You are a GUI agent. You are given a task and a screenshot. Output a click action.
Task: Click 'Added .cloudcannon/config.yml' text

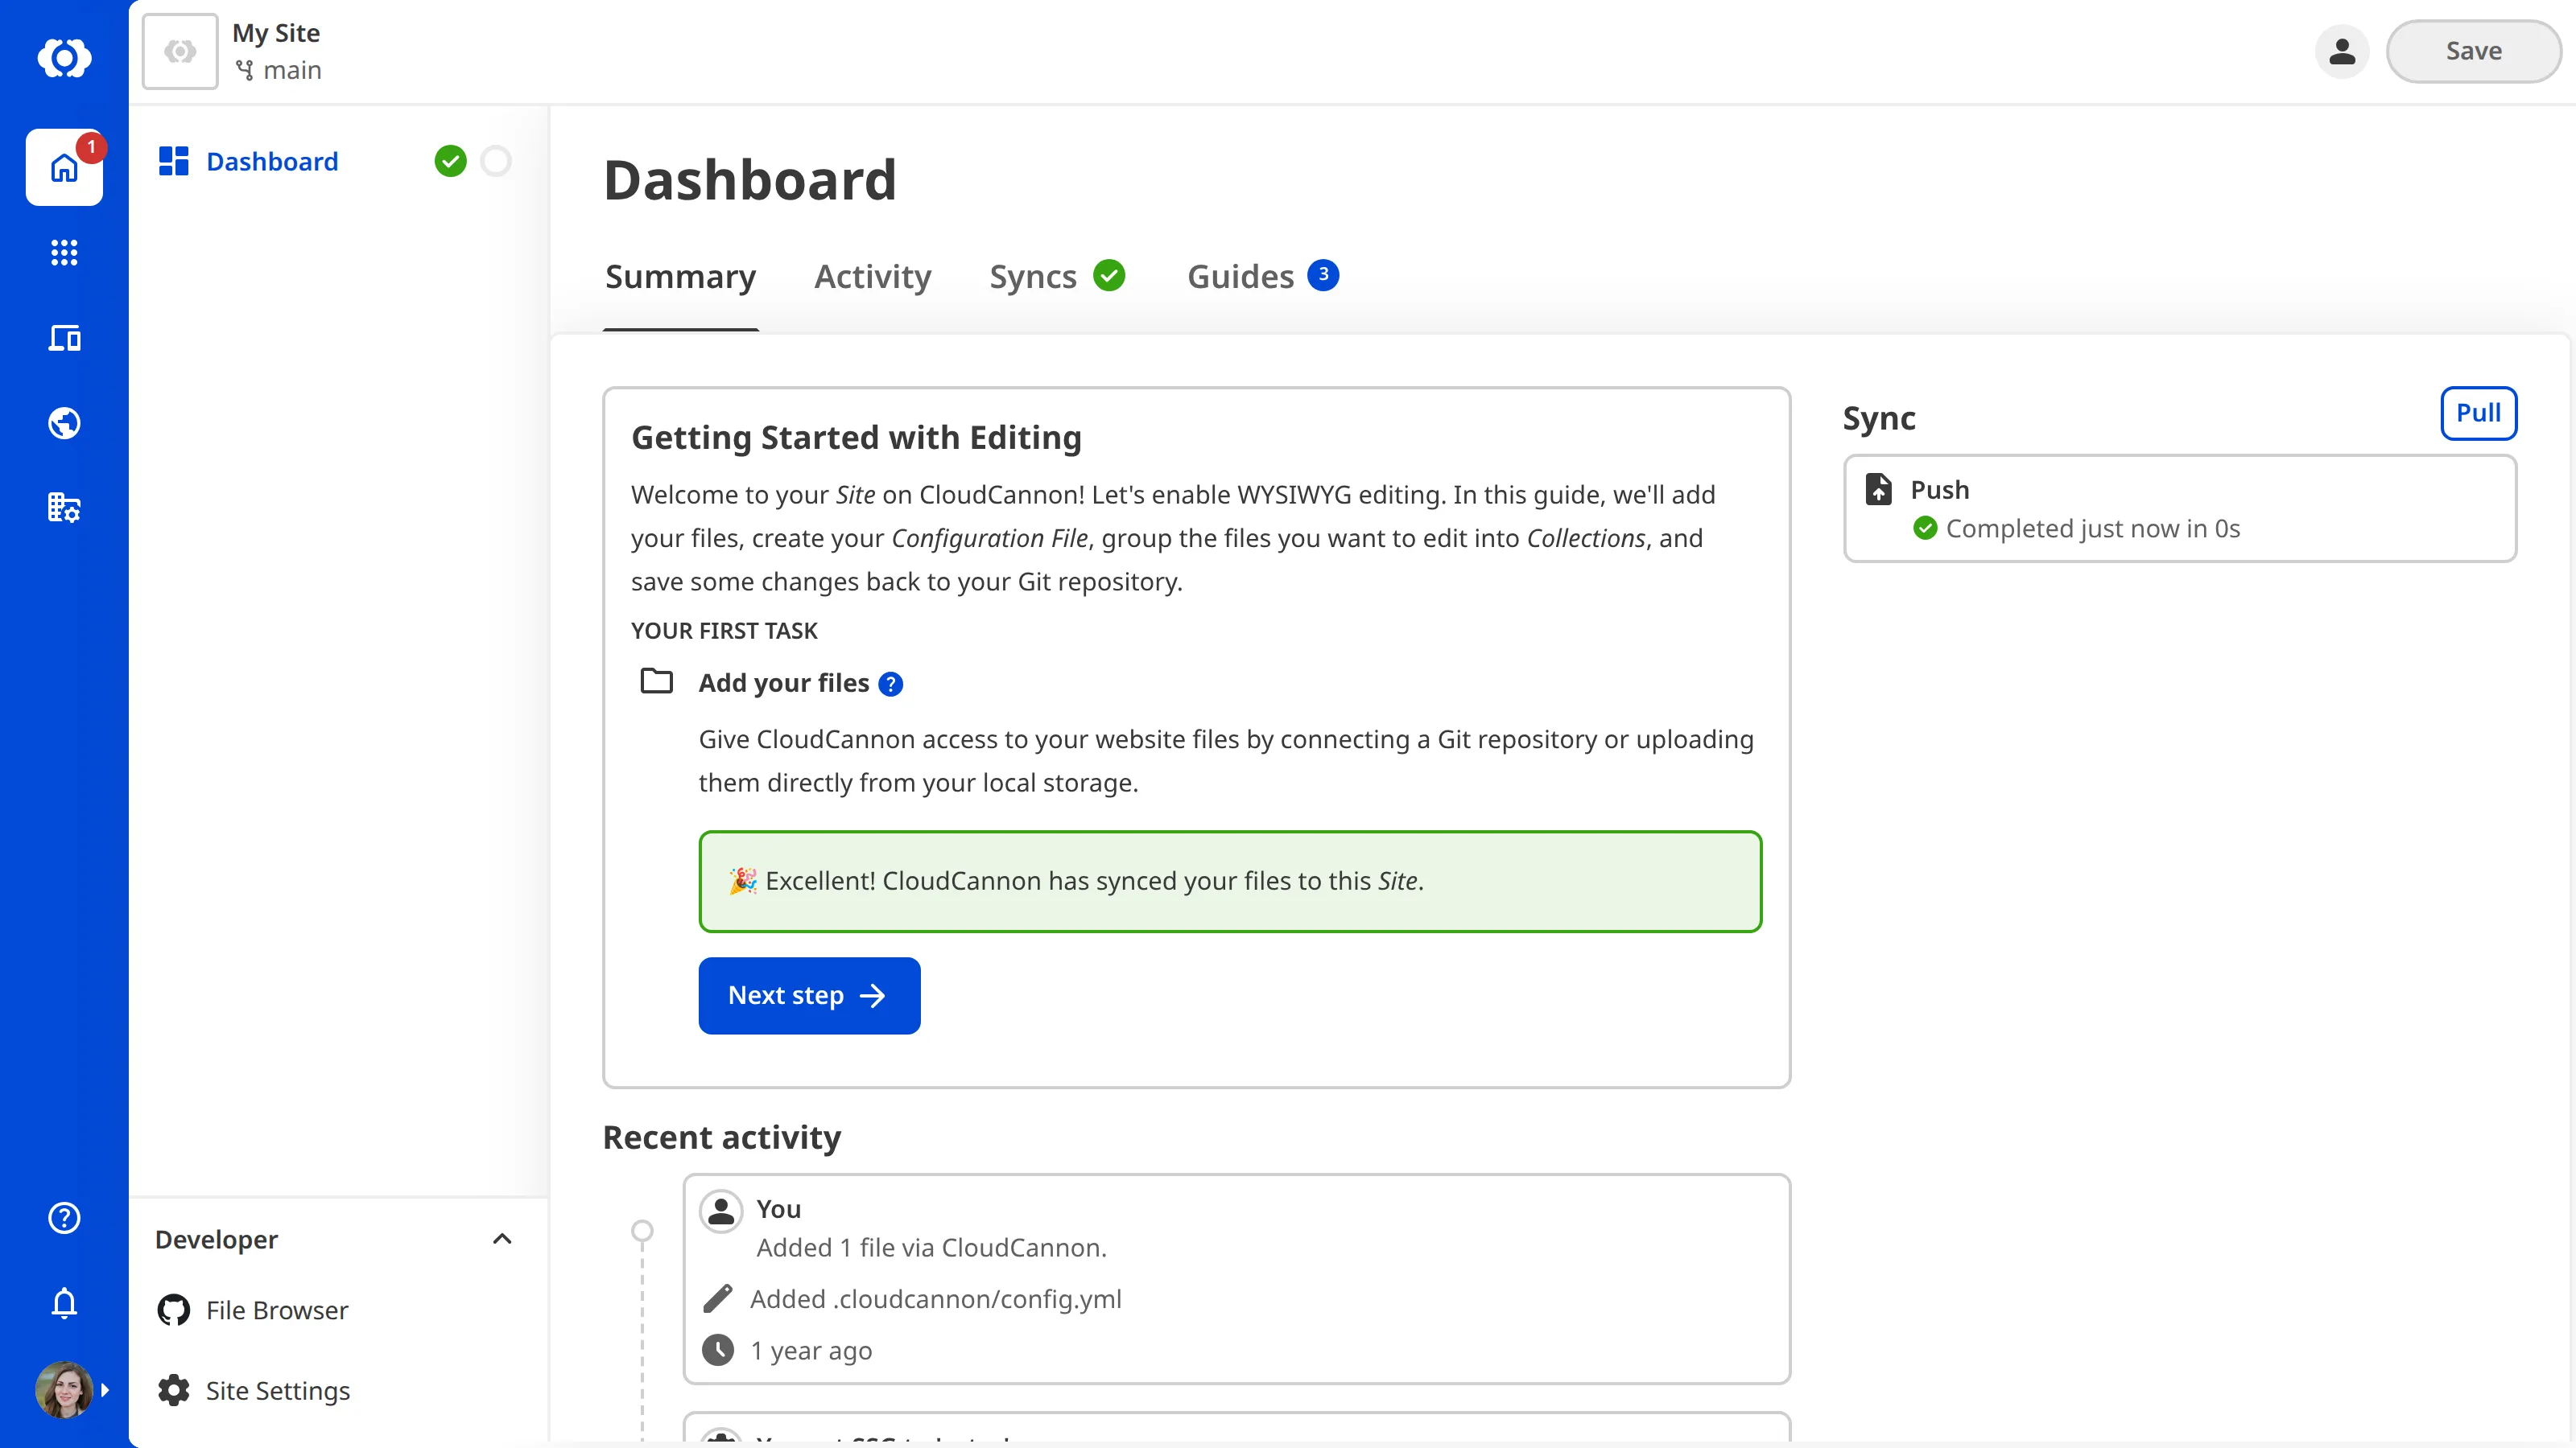tap(936, 1299)
